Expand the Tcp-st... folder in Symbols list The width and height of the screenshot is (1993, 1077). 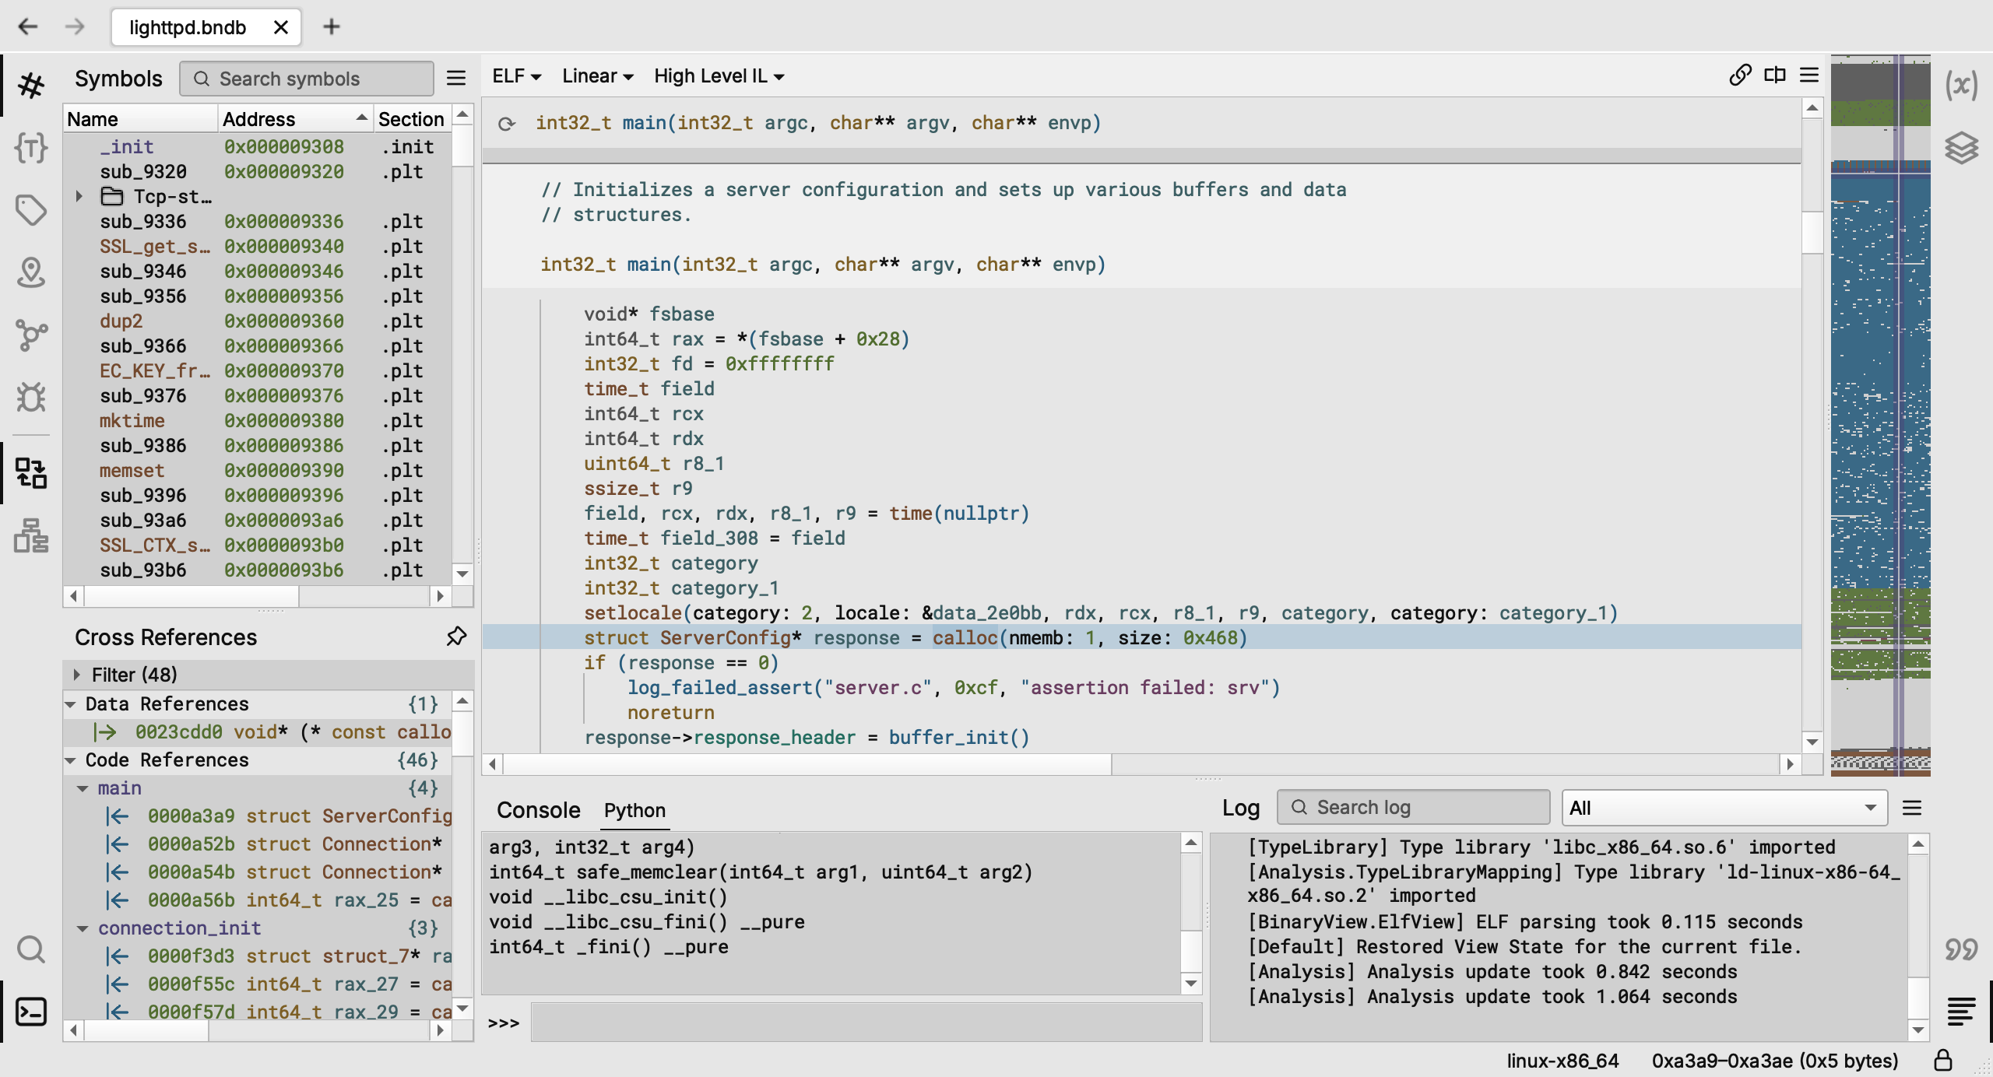[x=83, y=196]
